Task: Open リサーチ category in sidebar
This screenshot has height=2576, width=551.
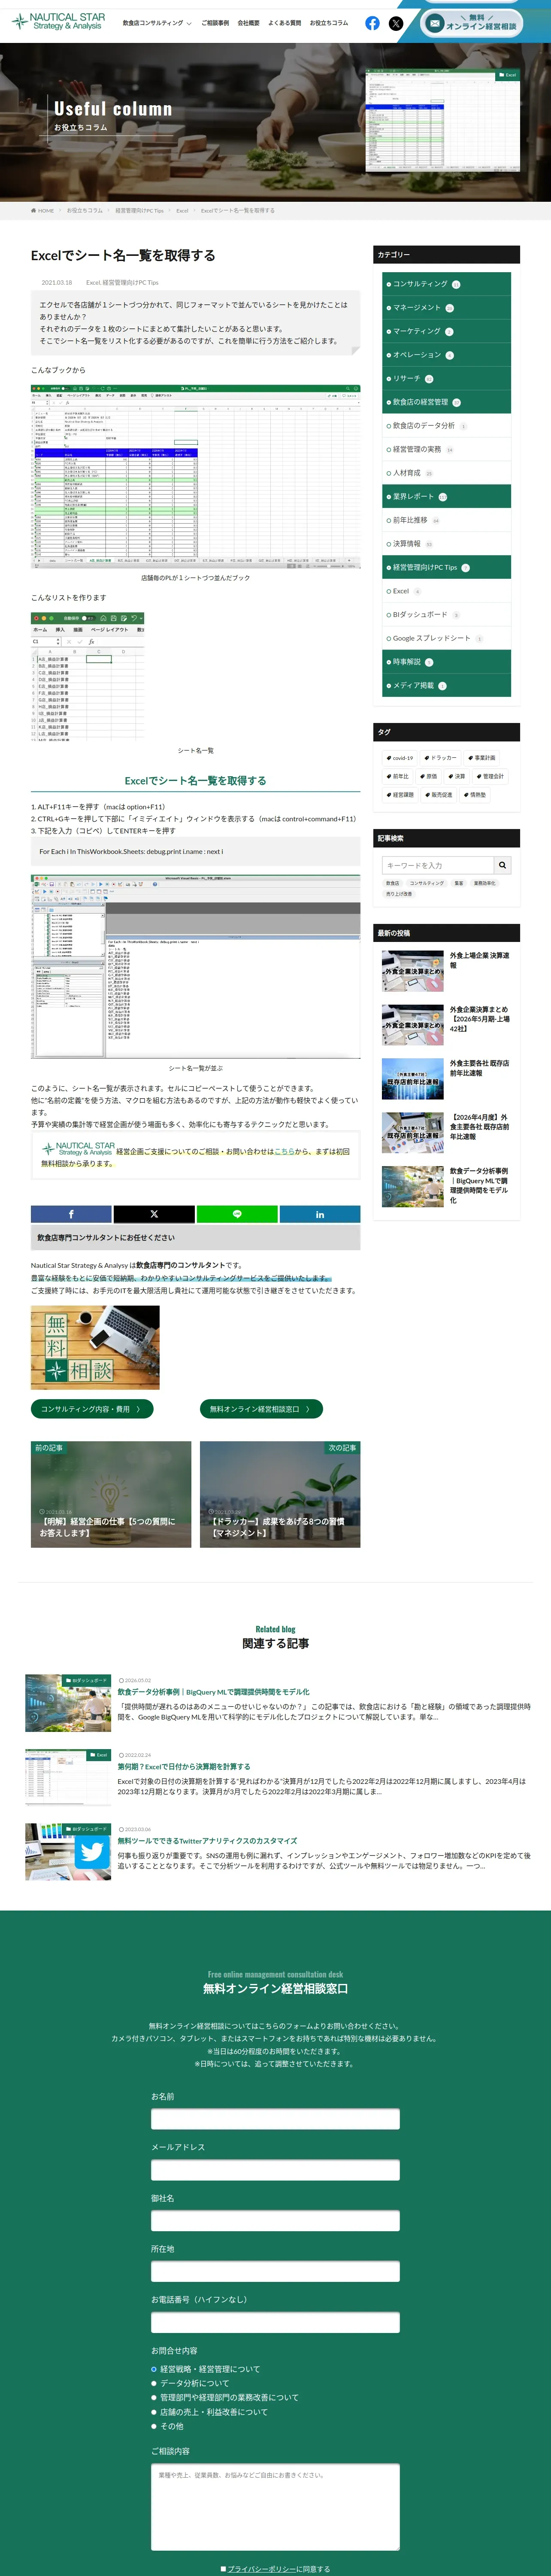Action: click(x=446, y=379)
